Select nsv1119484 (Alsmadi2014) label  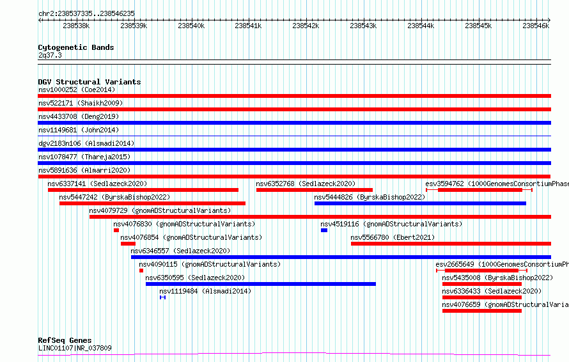205,291
